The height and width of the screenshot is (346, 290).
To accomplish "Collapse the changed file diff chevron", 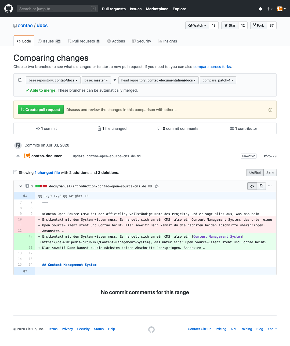I will 21,186.
